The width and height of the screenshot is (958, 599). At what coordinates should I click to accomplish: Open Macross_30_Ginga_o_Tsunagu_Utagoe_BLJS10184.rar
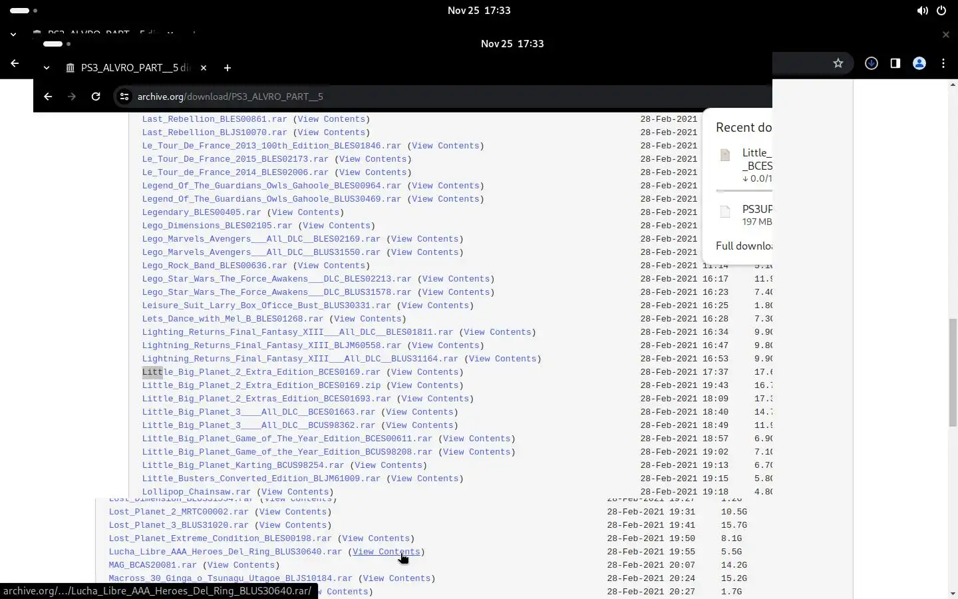(230, 578)
